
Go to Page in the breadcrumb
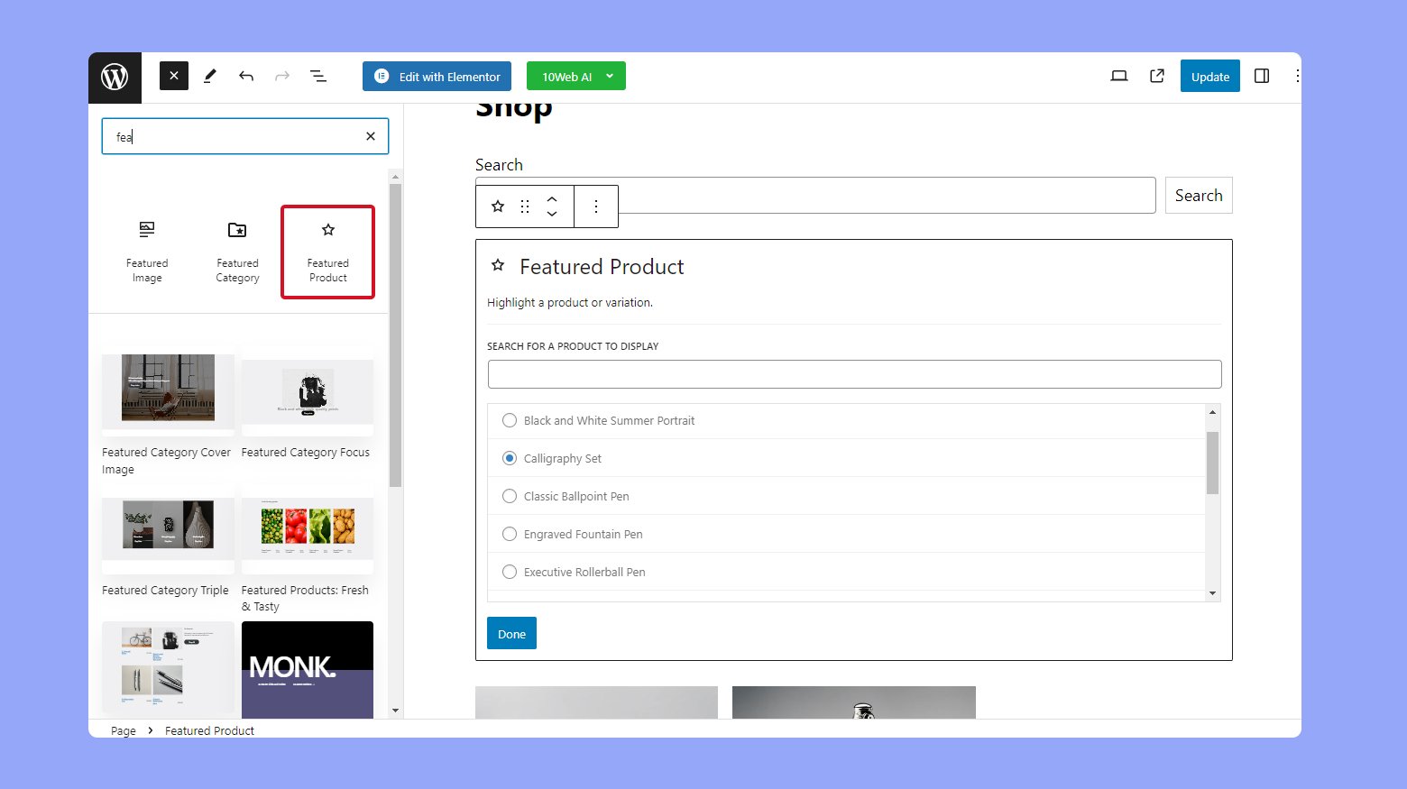pyautogui.click(x=124, y=731)
